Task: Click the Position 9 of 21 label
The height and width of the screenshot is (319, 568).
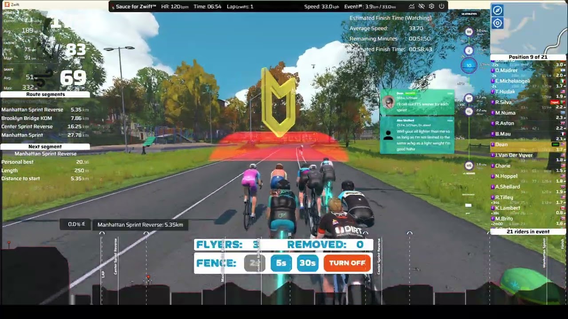Action: 528,57
